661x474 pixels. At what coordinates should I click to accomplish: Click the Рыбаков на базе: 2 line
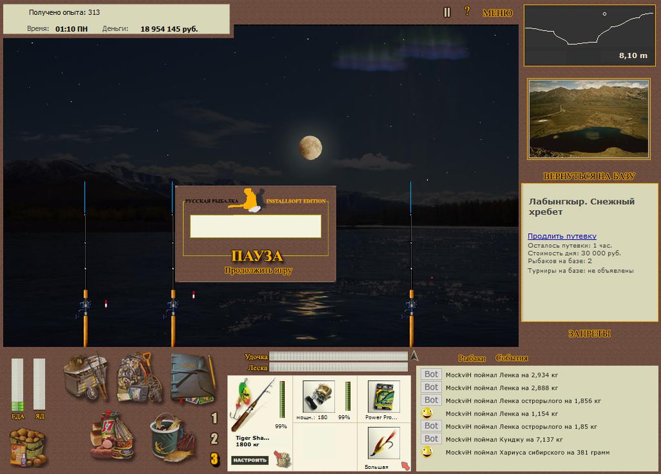[x=560, y=261]
